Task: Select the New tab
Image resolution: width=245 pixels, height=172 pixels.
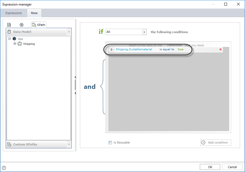Action: pos(34,13)
